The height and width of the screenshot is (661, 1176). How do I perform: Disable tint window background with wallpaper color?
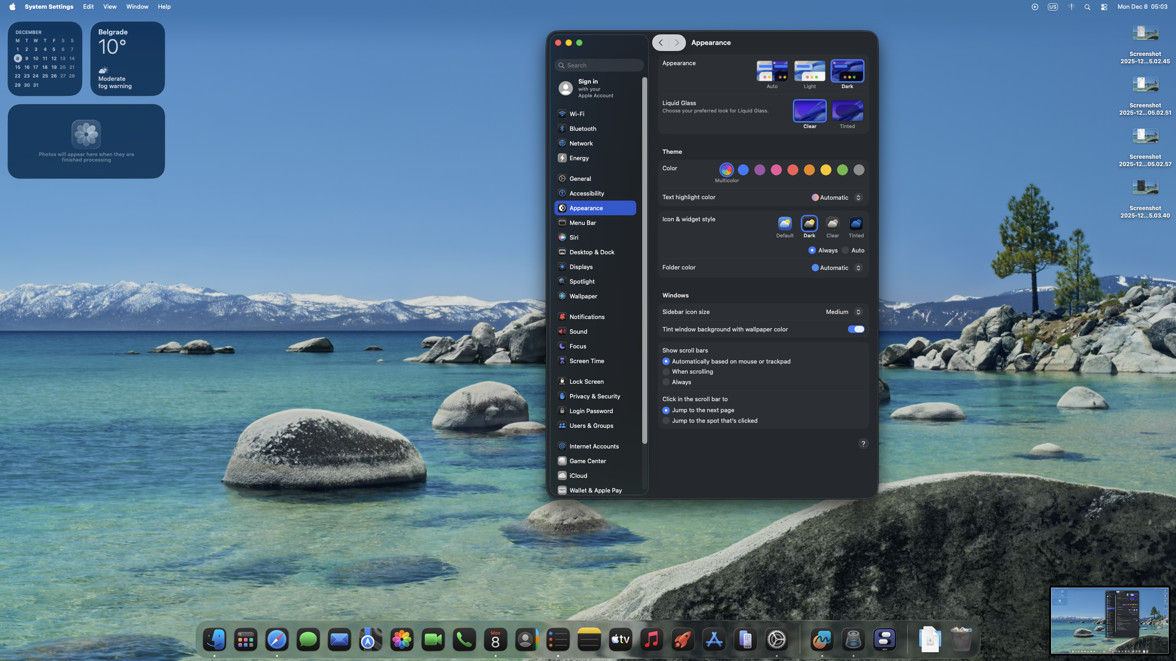[856, 329]
